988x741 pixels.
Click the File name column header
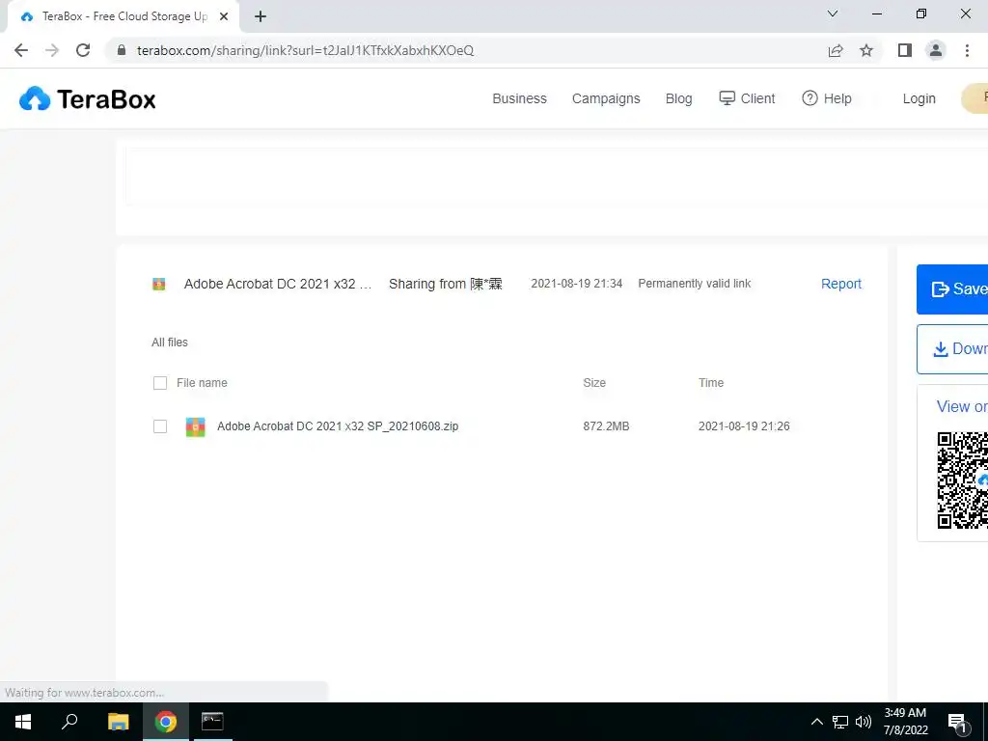tap(202, 383)
